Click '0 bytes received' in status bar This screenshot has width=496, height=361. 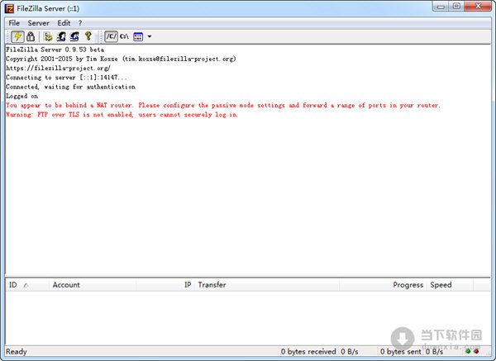click(308, 352)
